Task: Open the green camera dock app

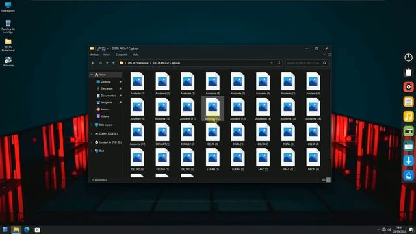Action: pos(408,131)
